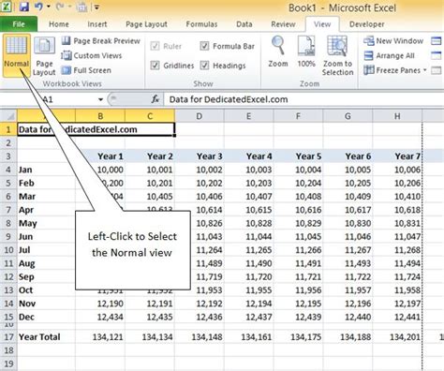This screenshot has height=371, width=444.
Task: Click the Split window icon
Action: [x=436, y=41]
